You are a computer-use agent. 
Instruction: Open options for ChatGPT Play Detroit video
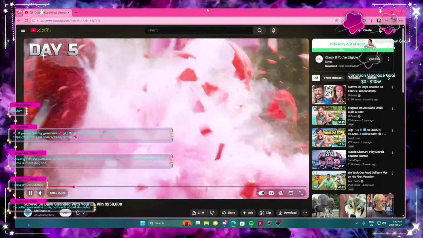(392, 152)
